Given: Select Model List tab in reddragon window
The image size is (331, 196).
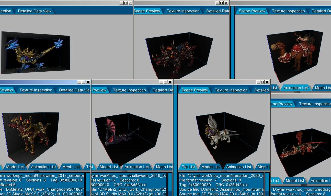Looking at the screenshot, I should tap(295, 181).
